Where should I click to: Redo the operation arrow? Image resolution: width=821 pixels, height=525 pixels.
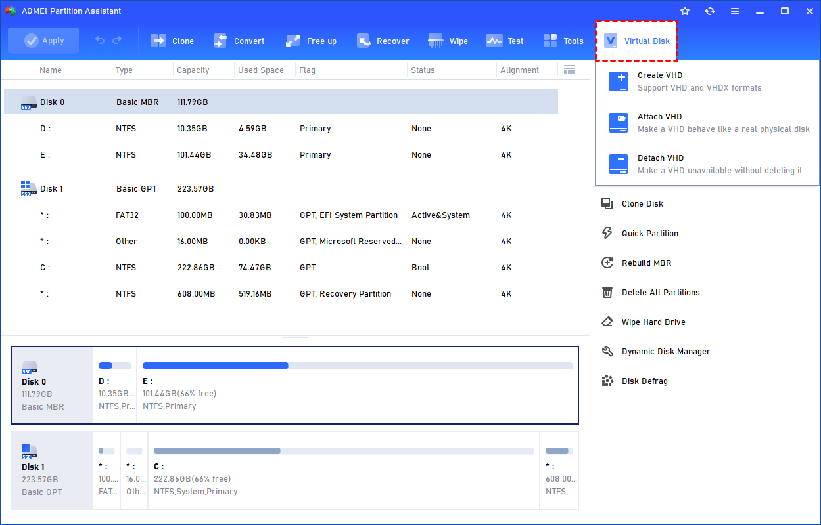[117, 41]
